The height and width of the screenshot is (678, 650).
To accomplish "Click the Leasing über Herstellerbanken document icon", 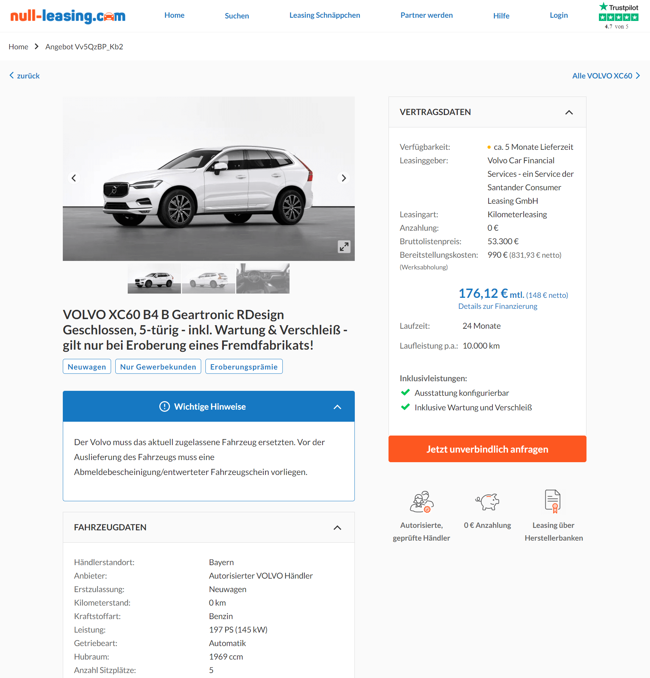I will (553, 501).
